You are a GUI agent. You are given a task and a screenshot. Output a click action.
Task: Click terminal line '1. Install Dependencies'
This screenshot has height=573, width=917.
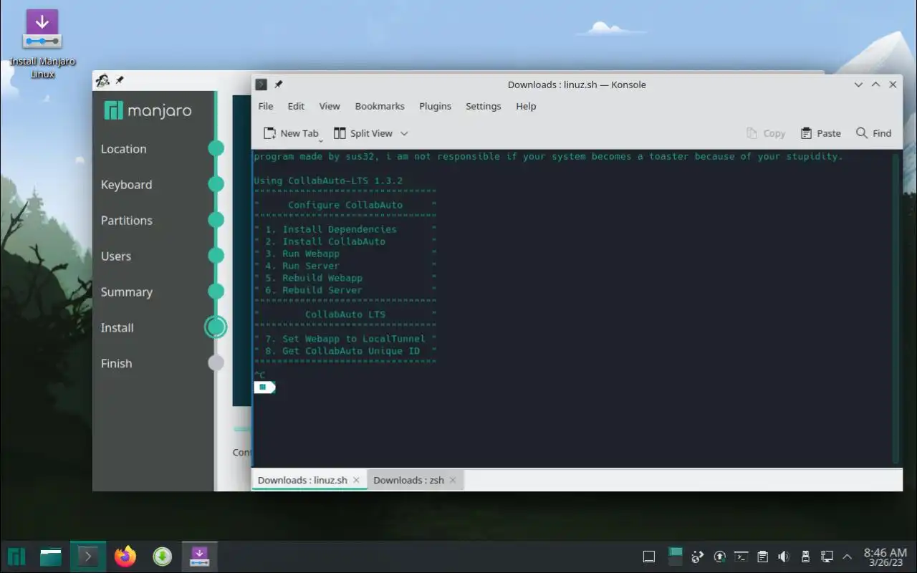[331, 229]
